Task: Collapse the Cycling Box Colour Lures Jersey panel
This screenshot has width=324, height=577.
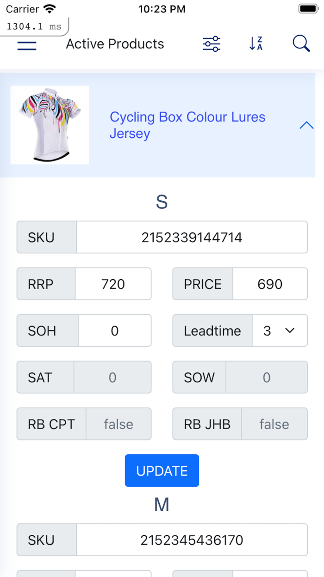Action: [306, 125]
